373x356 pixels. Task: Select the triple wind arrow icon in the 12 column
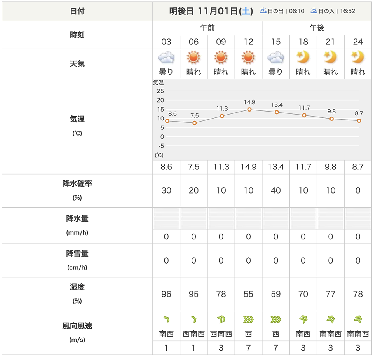pos(248,320)
